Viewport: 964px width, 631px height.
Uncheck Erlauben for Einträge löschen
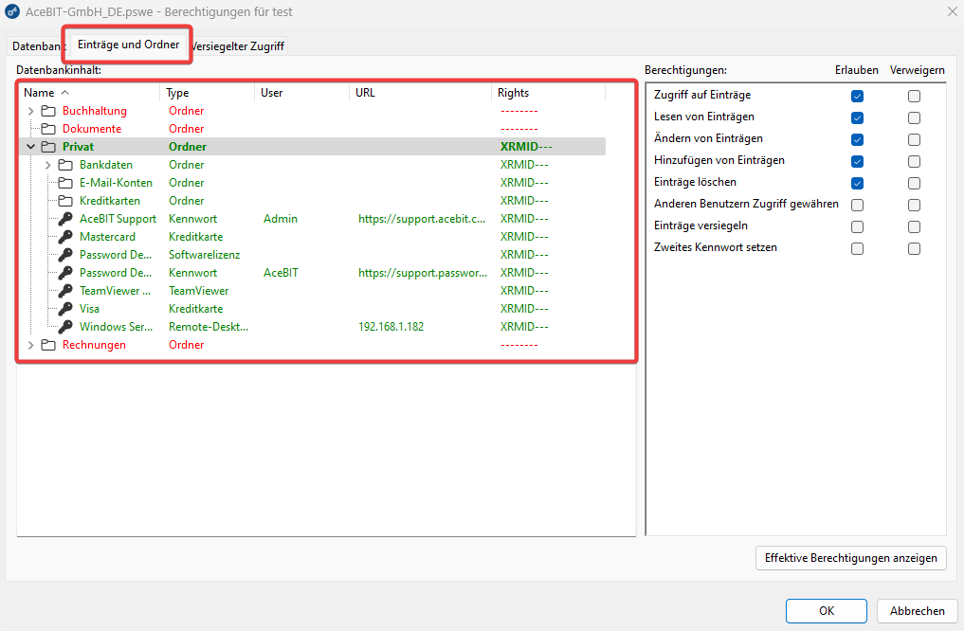point(857,183)
